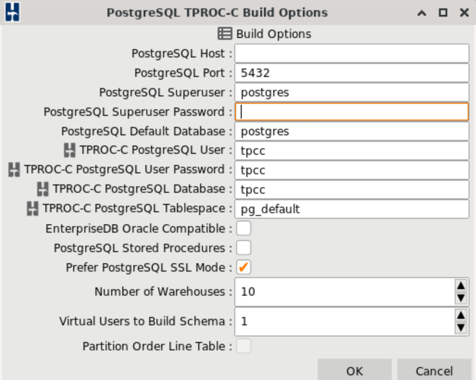Click the PostgreSQL Port field
The height and width of the screenshot is (380, 476).
click(352, 73)
